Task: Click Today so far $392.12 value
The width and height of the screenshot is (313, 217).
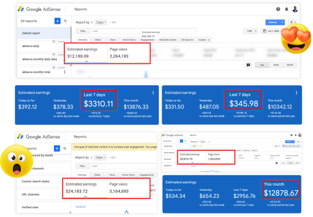Action: click(28, 107)
